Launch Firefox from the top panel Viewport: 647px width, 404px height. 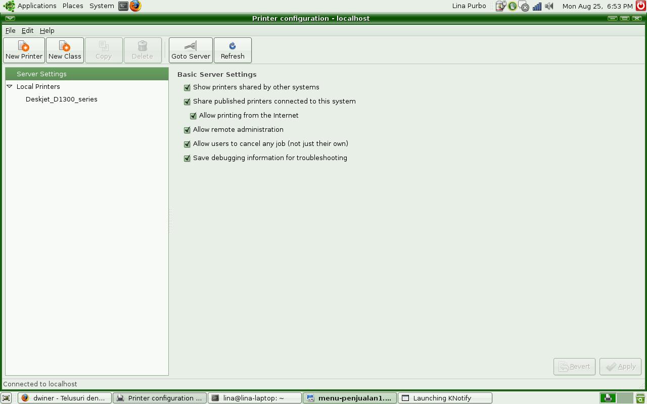(135, 6)
